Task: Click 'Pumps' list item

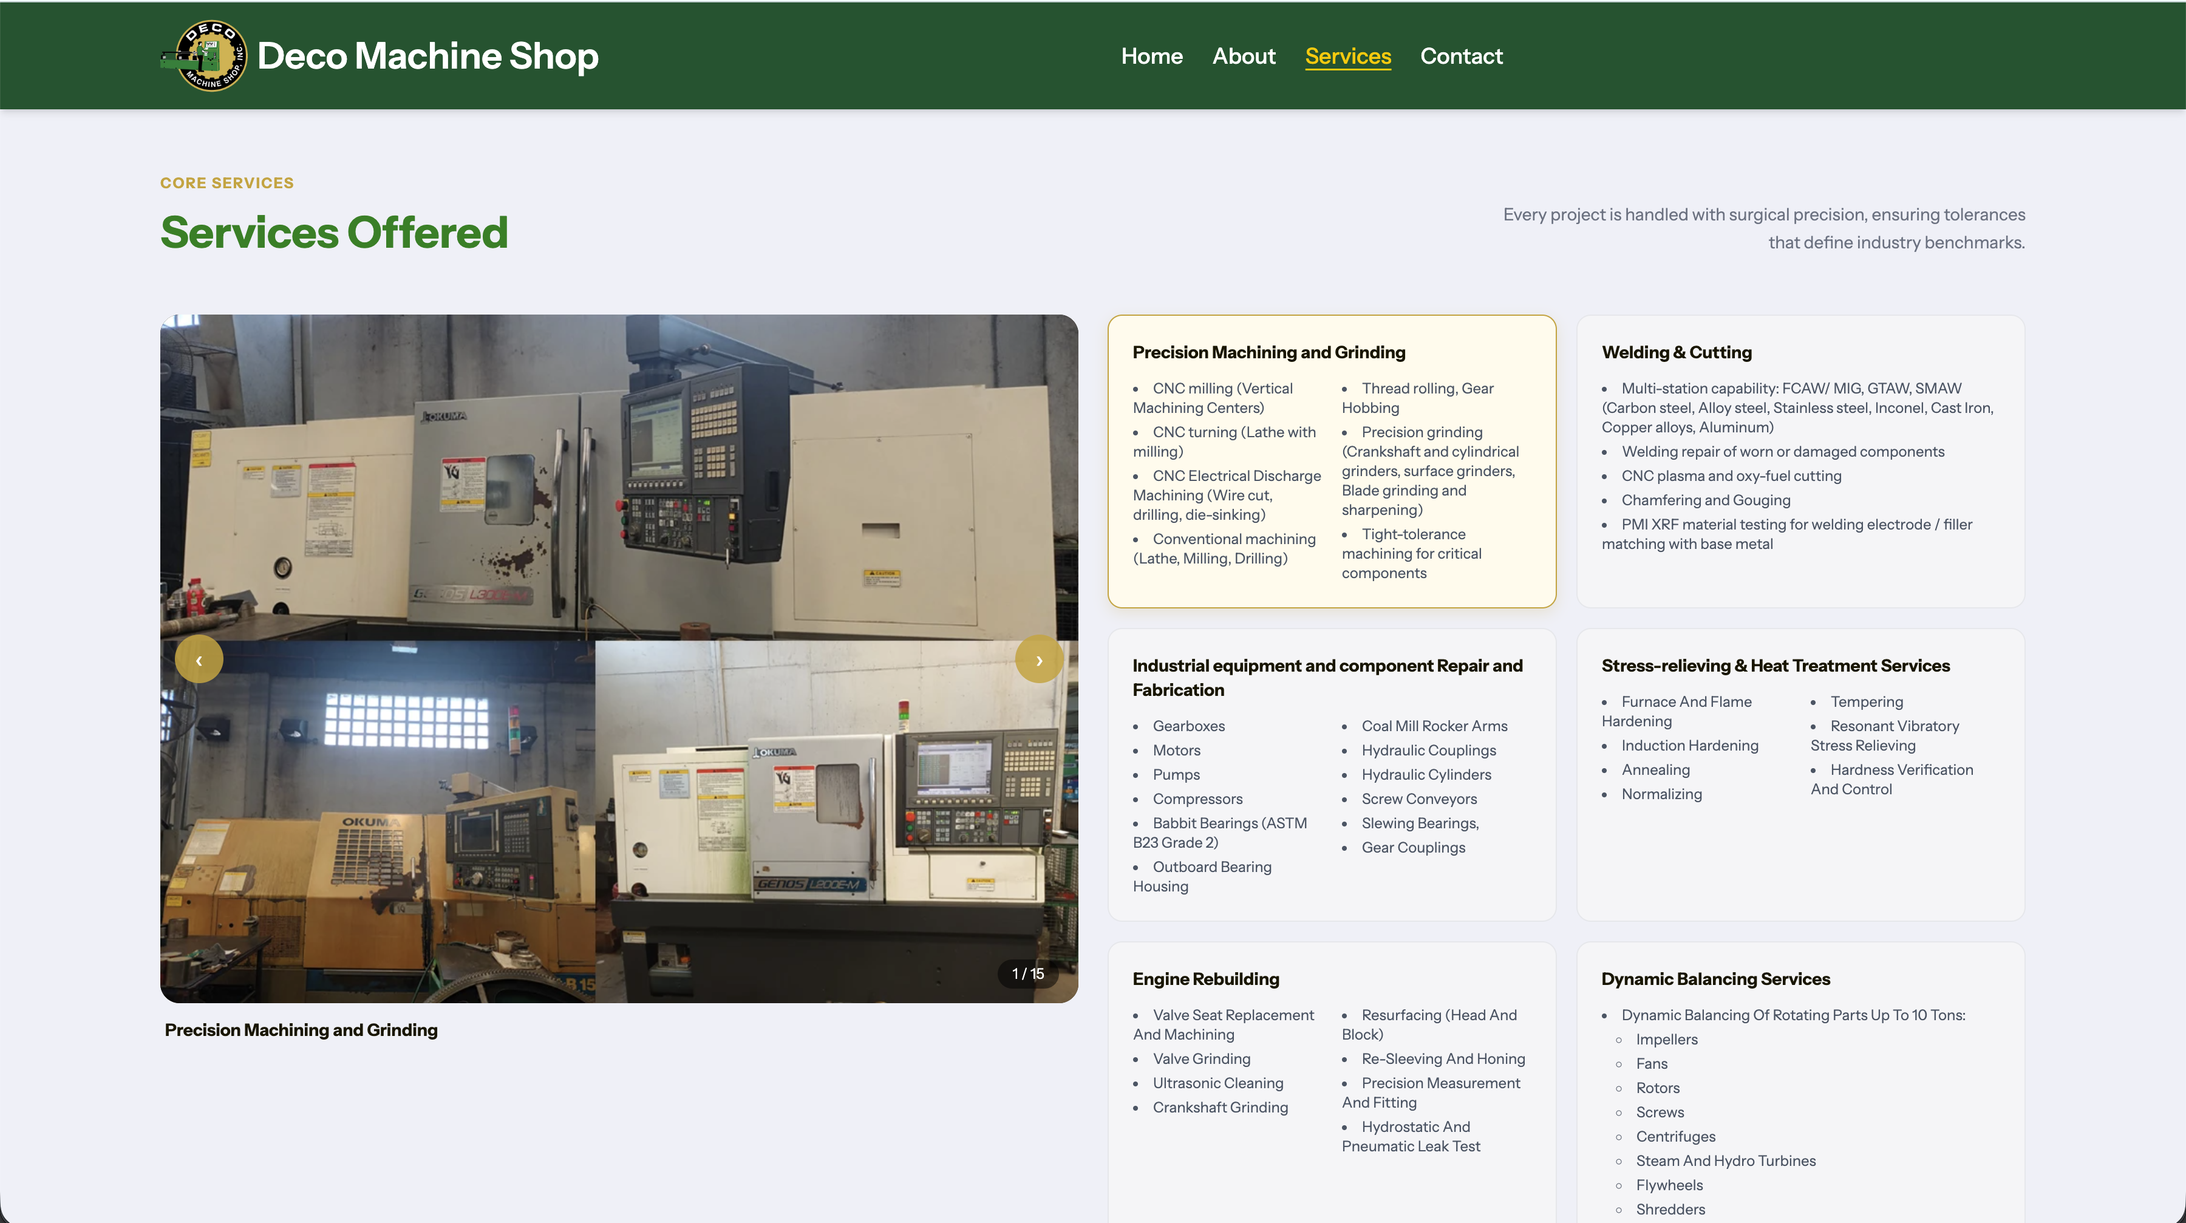Action: pos(1176,774)
